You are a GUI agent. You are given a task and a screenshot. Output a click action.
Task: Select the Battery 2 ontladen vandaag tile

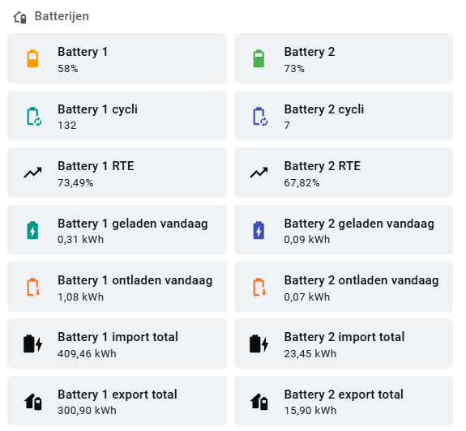344,287
